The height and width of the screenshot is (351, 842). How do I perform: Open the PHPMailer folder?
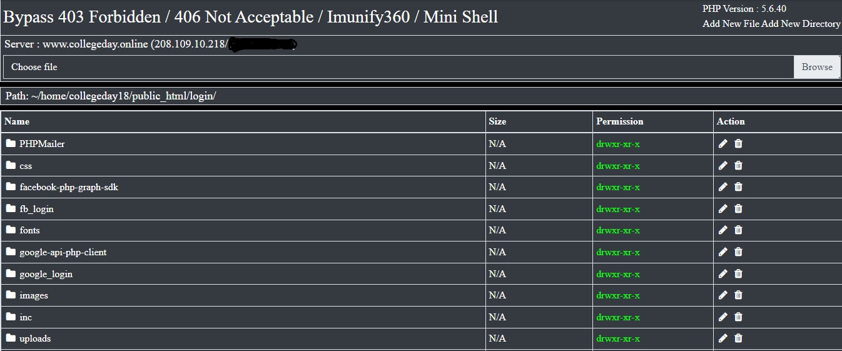coord(42,144)
